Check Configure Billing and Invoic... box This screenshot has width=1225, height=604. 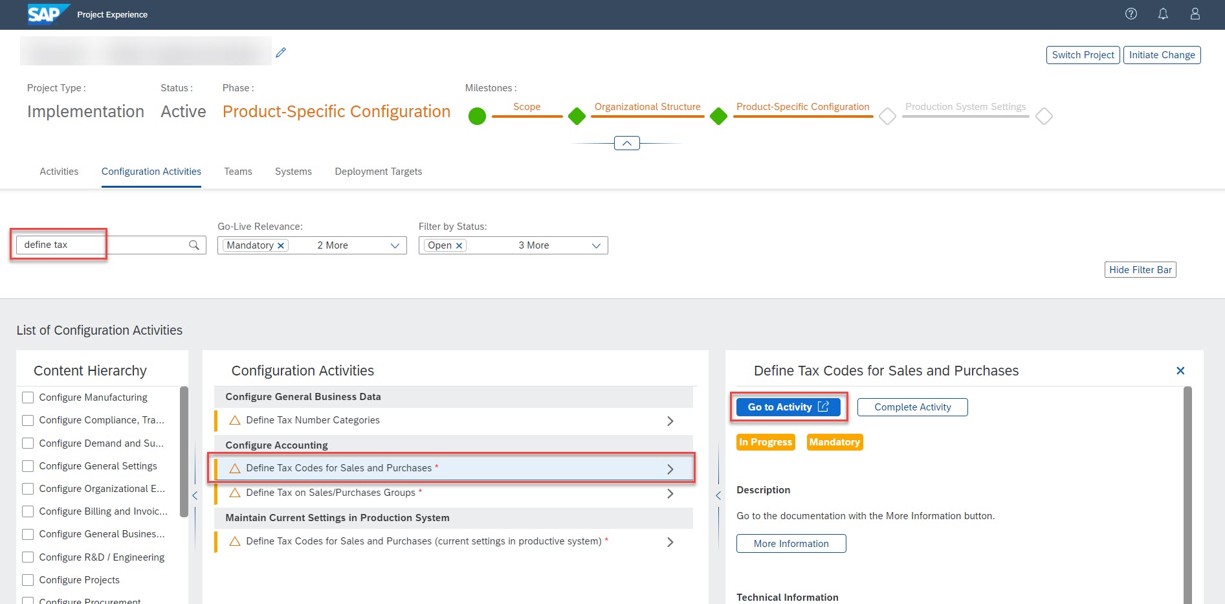click(x=28, y=511)
